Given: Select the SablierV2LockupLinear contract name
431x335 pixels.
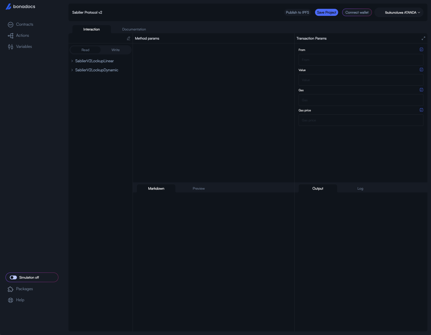Looking at the screenshot, I should pyautogui.click(x=94, y=61).
